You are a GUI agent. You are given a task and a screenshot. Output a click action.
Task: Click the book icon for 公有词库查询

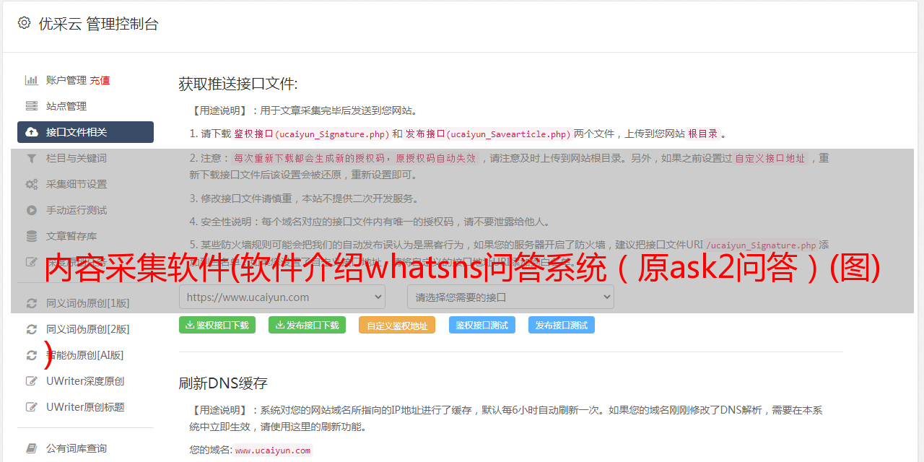pyautogui.click(x=32, y=448)
